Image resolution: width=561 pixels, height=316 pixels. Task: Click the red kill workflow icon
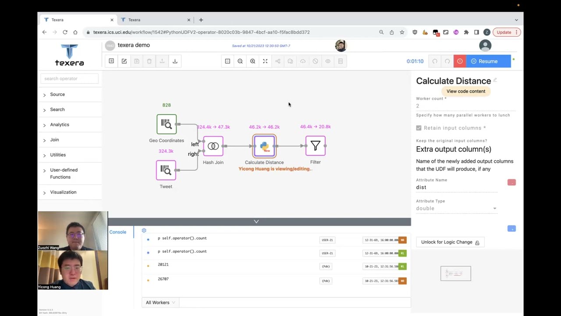click(460, 61)
